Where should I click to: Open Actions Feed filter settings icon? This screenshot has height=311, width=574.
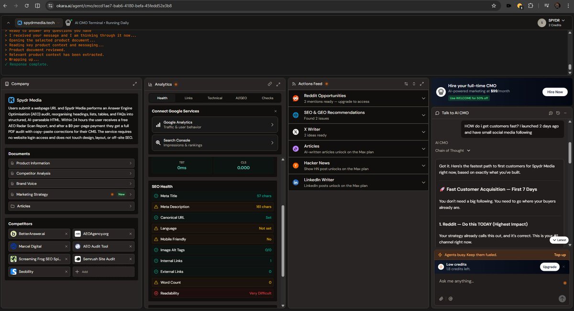tap(406, 84)
